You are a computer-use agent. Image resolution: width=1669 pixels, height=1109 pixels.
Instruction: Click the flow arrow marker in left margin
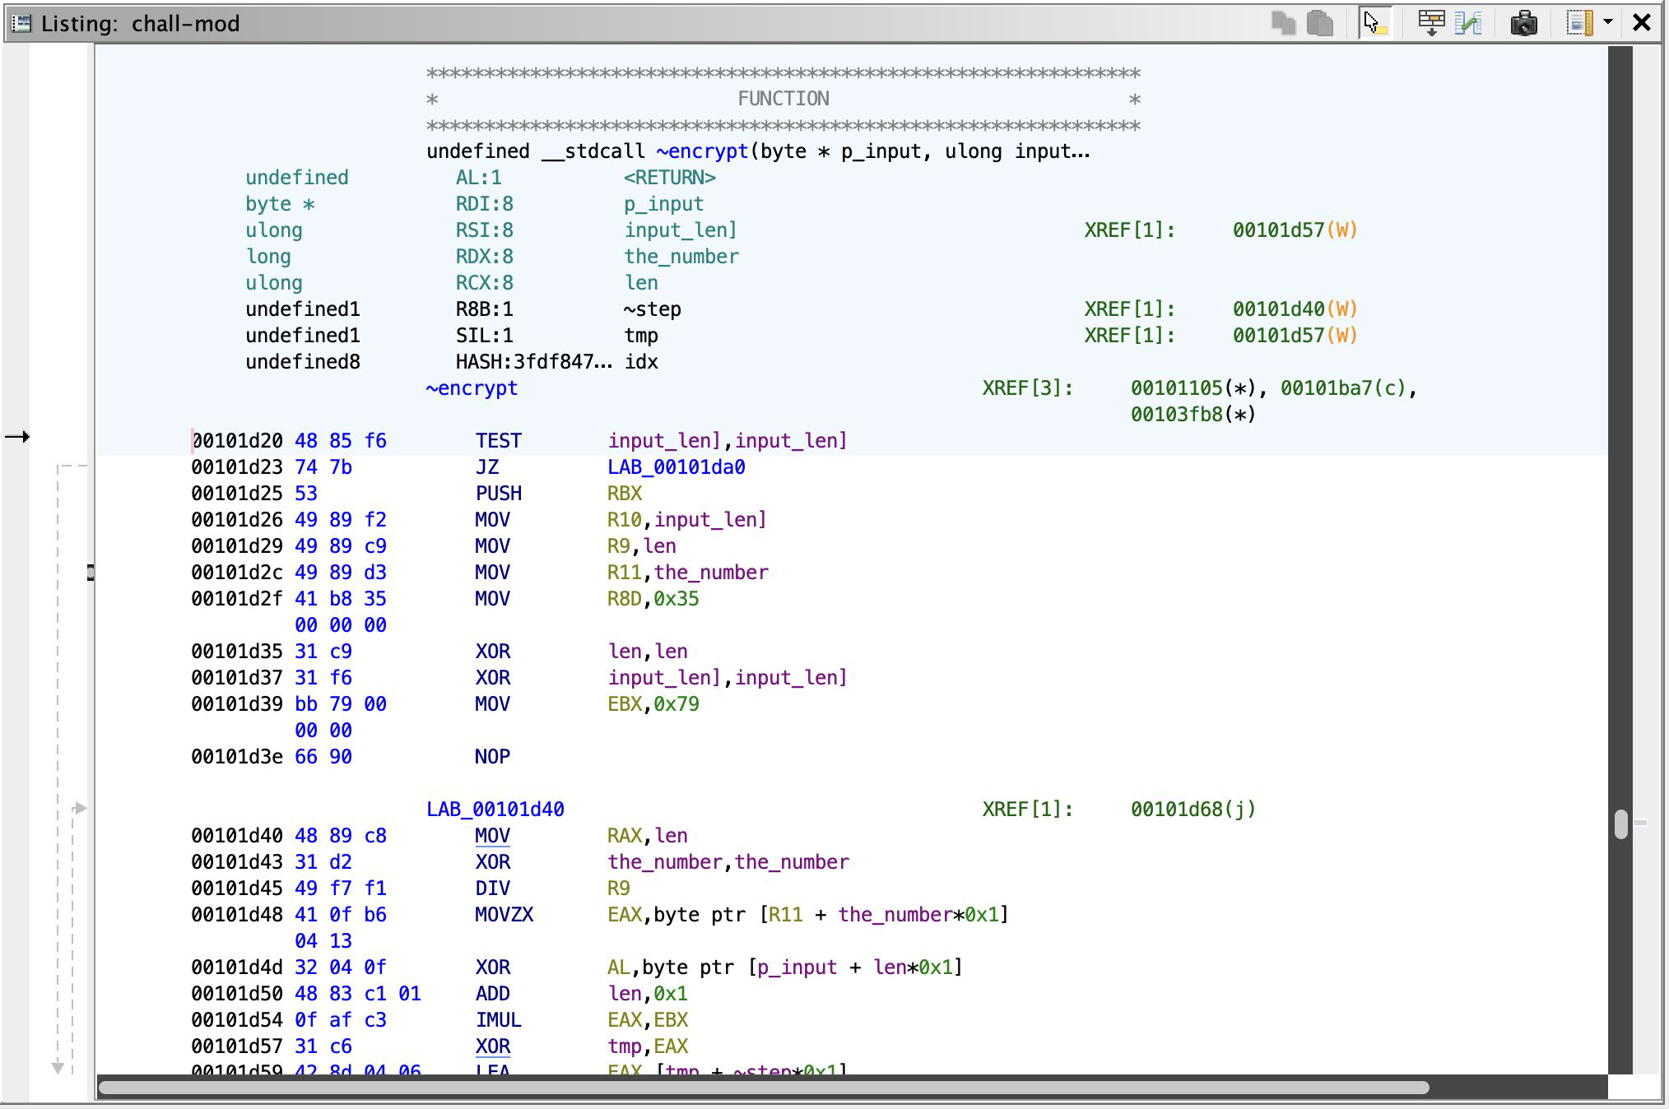pyautogui.click(x=17, y=437)
